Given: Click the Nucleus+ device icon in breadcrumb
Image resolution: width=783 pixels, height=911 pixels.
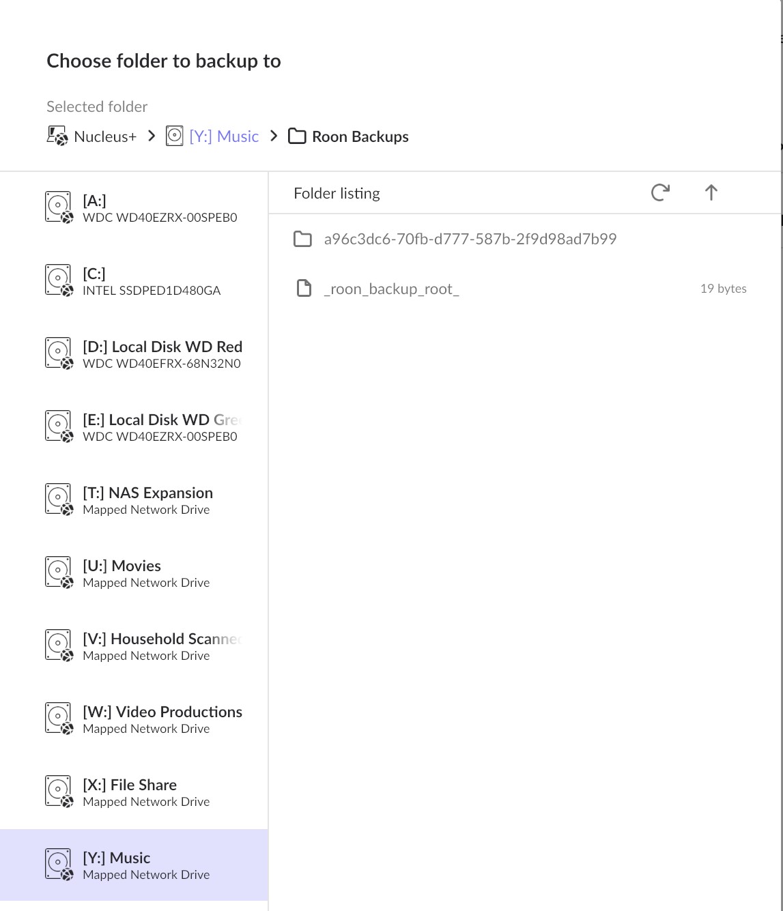Looking at the screenshot, I should pyautogui.click(x=57, y=136).
